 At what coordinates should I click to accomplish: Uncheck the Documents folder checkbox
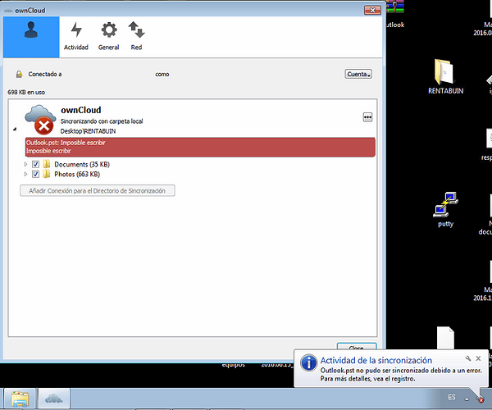tap(35, 164)
